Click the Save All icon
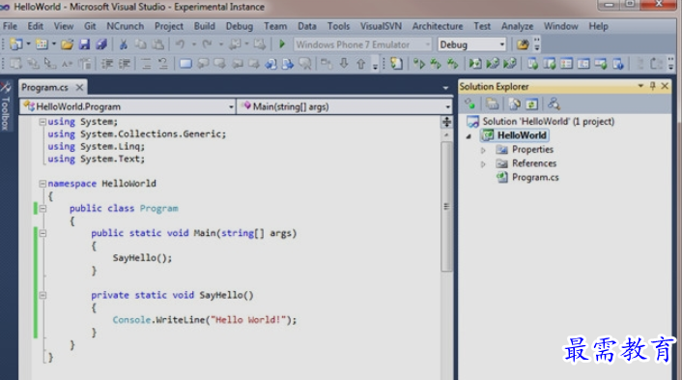The image size is (682, 380). pyautogui.click(x=101, y=44)
